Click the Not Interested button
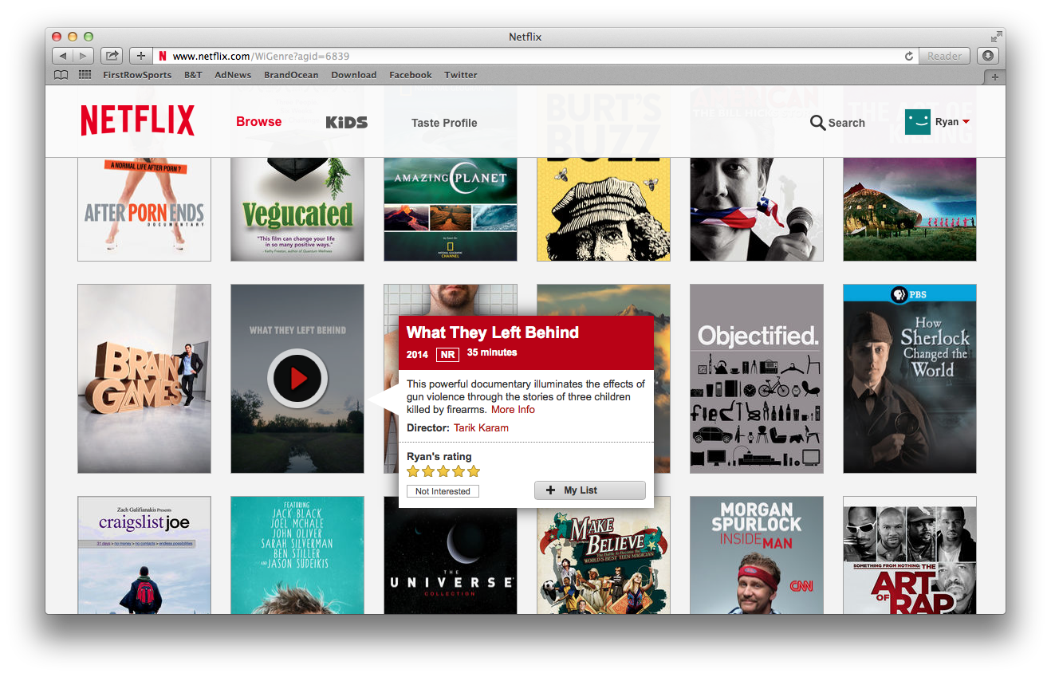This screenshot has width=1051, height=677. 443,491
